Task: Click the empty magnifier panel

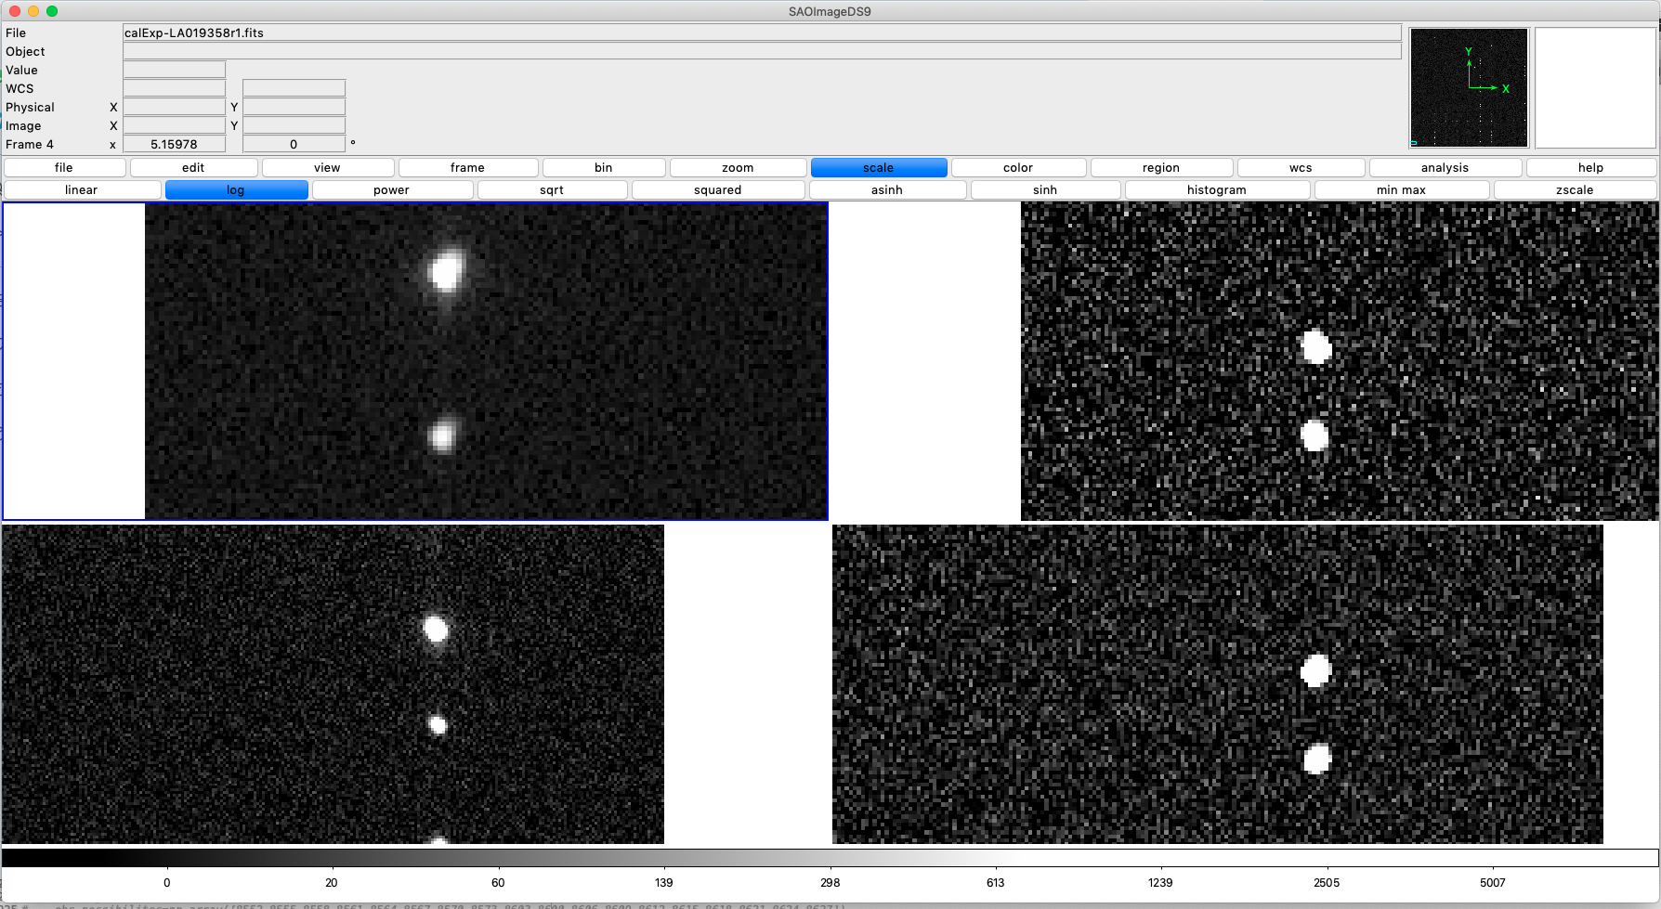Action: click(1594, 87)
